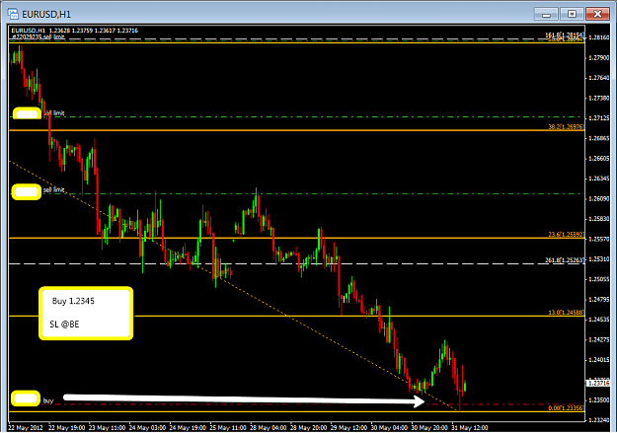Click price scale value 1.25310

coord(598,259)
